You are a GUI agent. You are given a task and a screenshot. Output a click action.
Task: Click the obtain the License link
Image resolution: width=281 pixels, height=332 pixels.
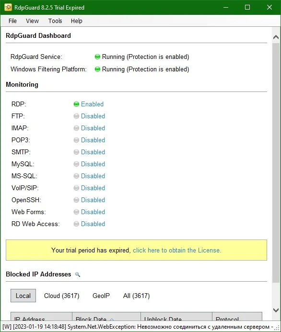click(x=177, y=250)
